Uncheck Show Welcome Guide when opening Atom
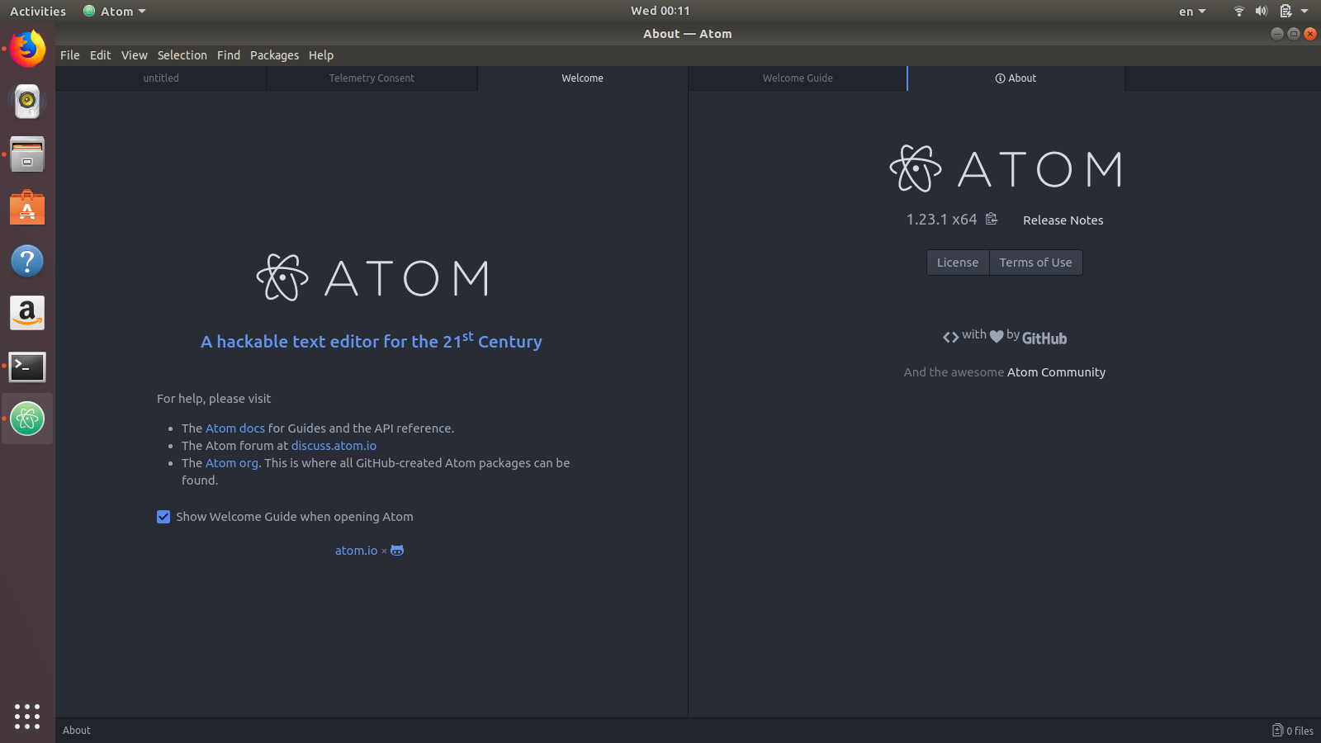1321x743 pixels. (163, 517)
